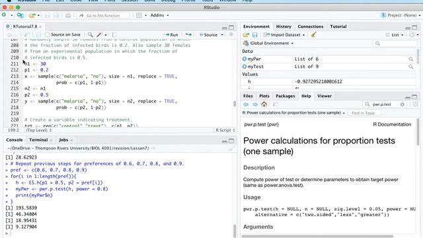Click the pwr.p.test help search box
This screenshot has width=423, height=238.
[383, 104]
